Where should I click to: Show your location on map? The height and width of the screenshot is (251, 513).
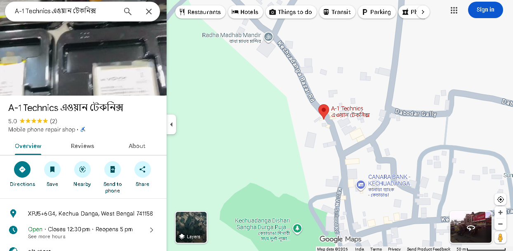point(500,199)
